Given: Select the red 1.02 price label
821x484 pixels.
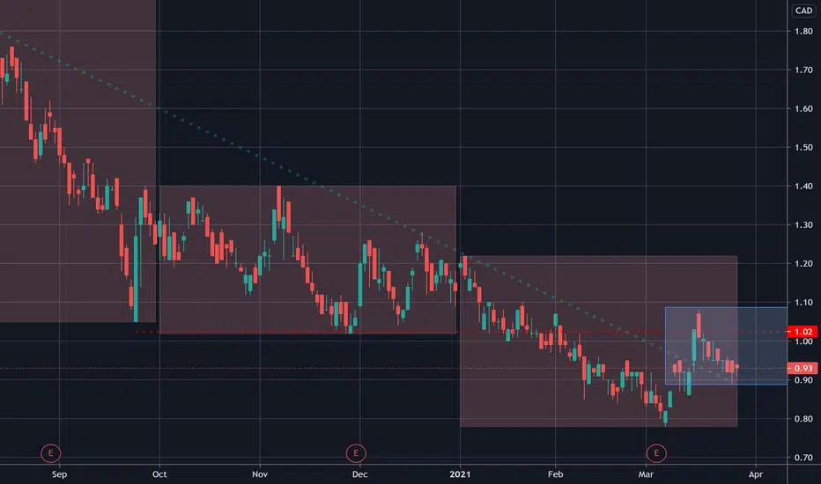Looking at the screenshot, I should (803, 332).
